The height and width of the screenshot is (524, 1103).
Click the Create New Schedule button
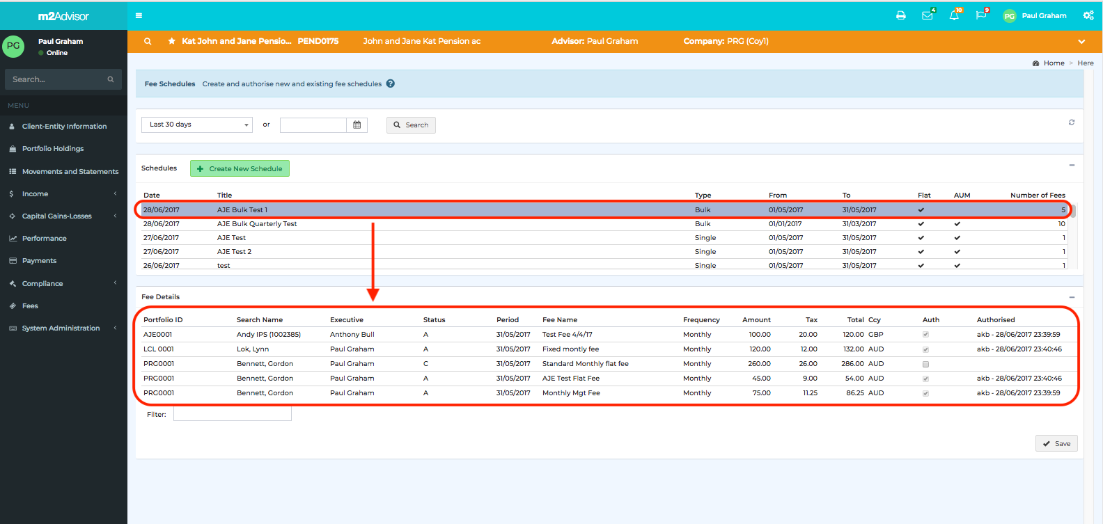240,168
